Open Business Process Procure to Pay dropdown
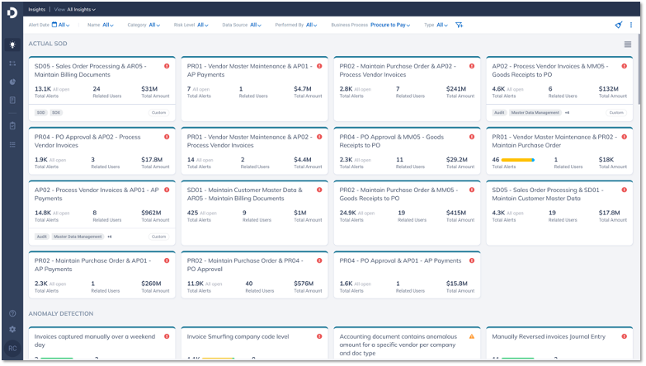The width and height of the screenshot is (646, 366). 390,25
